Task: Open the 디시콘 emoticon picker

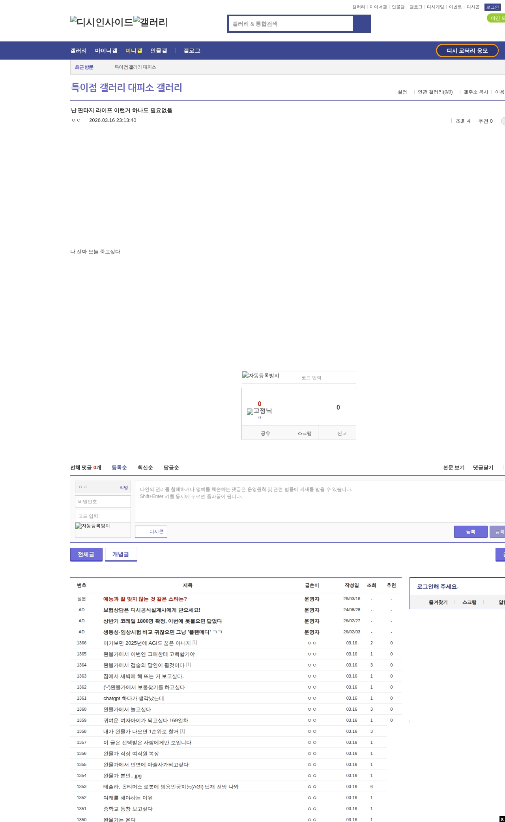Action: pos(151,532)
